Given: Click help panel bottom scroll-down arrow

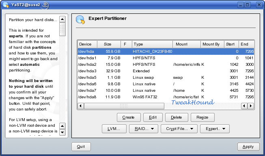Looking at the screenshot, I should pos(62,132).
